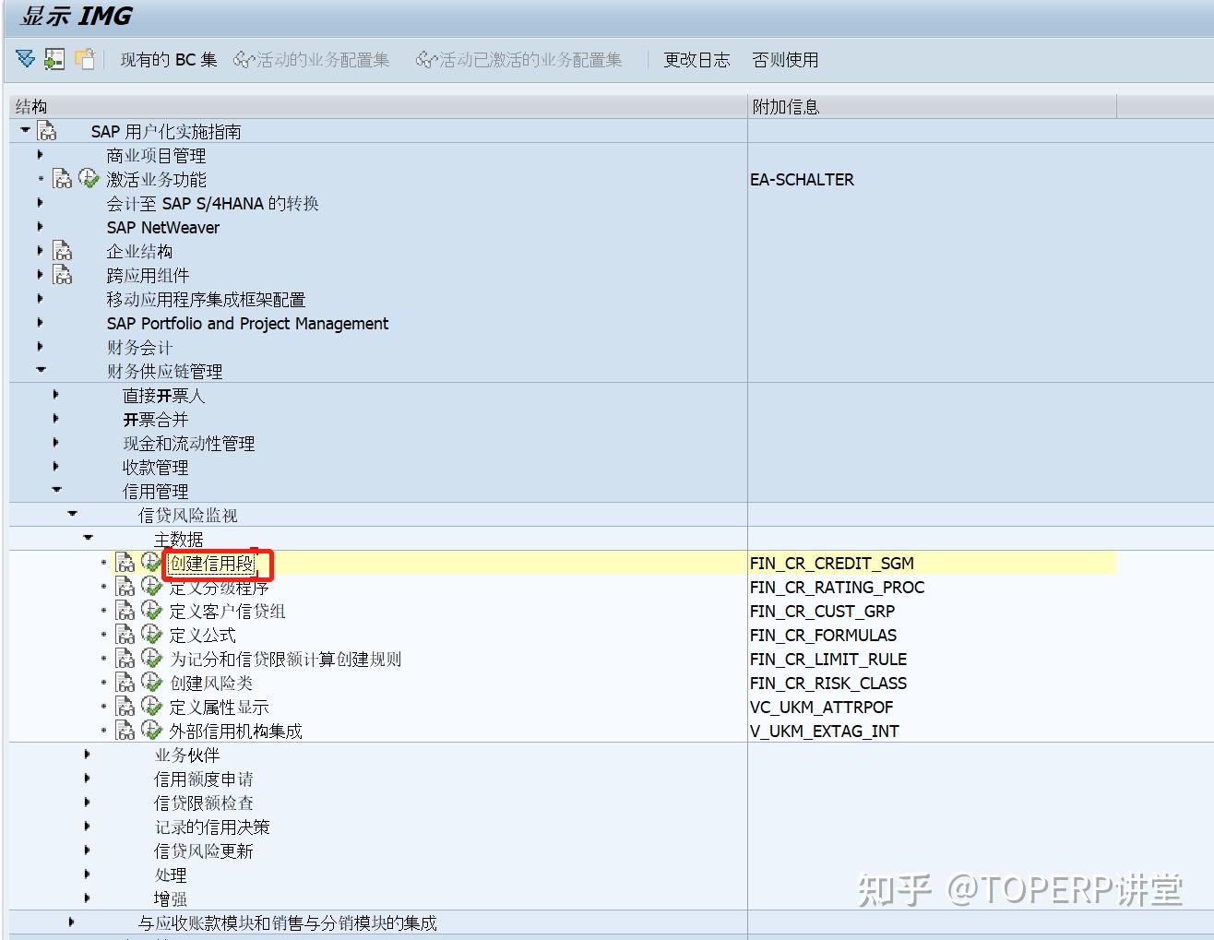Execute the 创建风险类 activity icon
Image resolution: width=1214 pixels, height=940 pixels.
(151, 683)
